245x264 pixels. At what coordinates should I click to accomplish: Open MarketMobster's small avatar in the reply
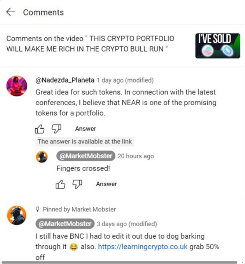tap(42, 157)
